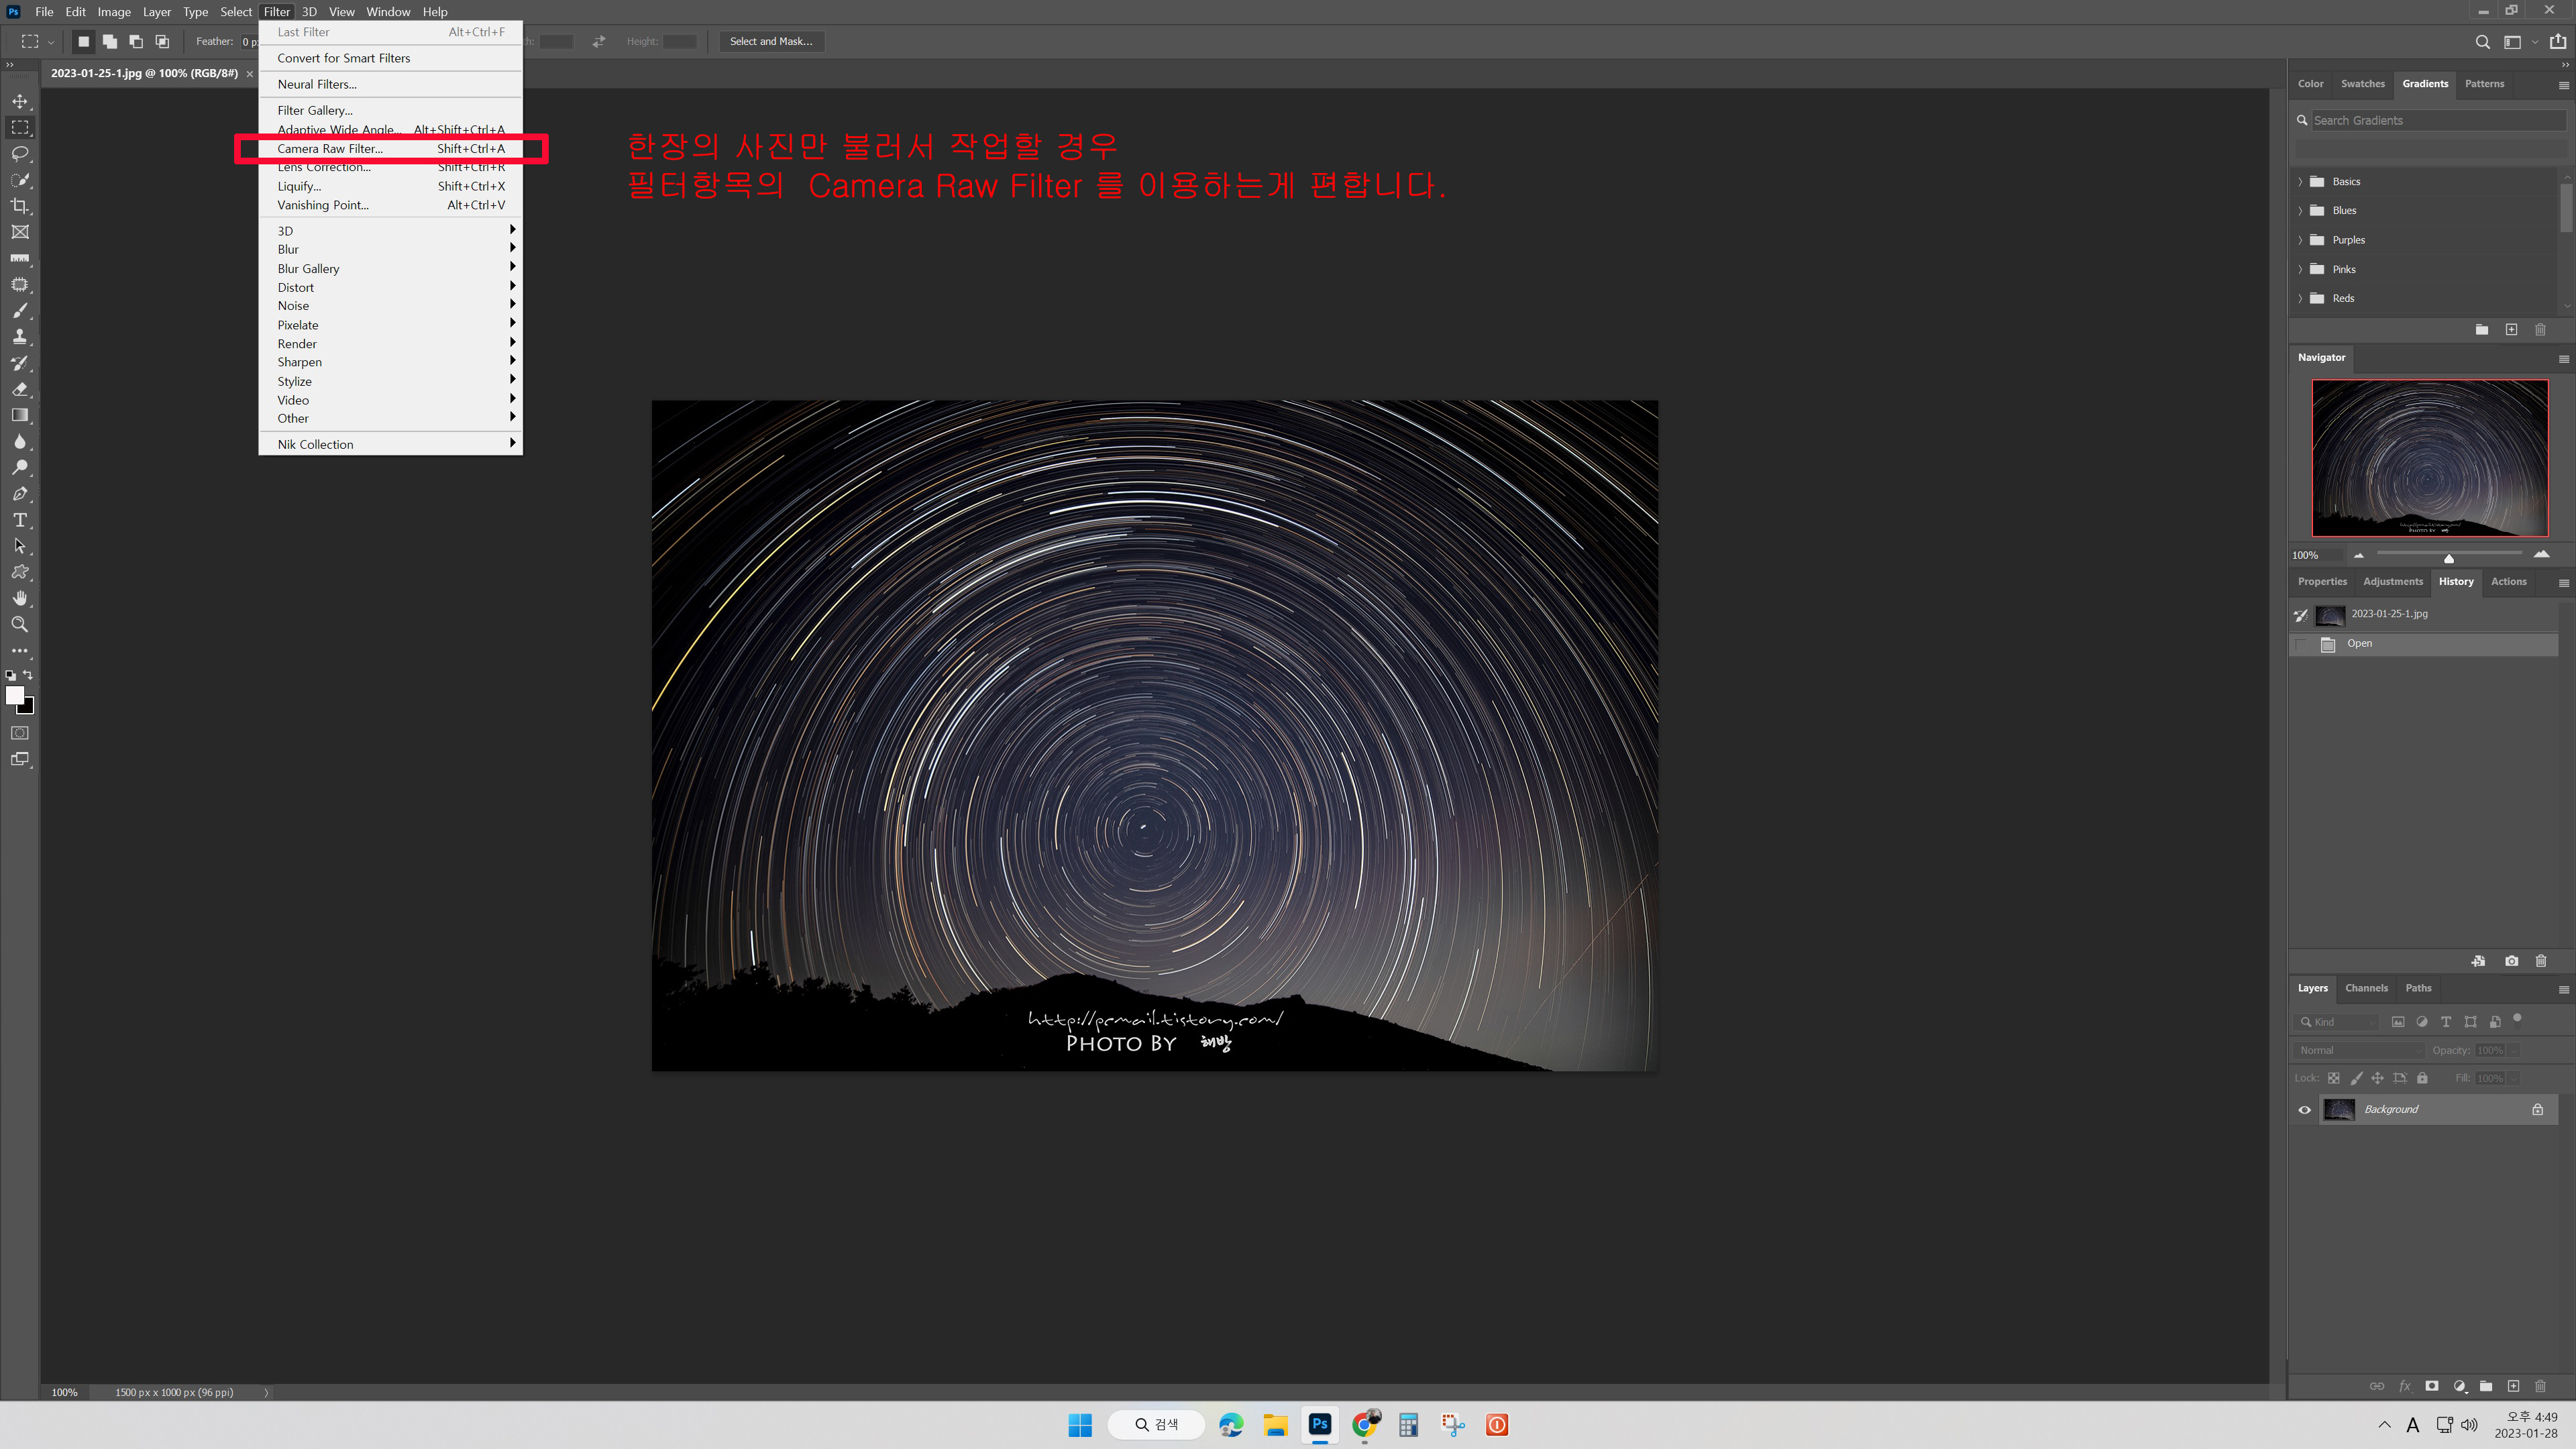The width and height of the screenshot is (2576, 1449).
Task: Expand the Blues gradient folder
Action: pyautogui.click(x=2300, y=211)
